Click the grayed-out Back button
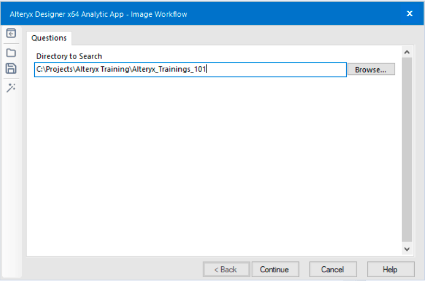The image size is (425, 281). (226, 270)
